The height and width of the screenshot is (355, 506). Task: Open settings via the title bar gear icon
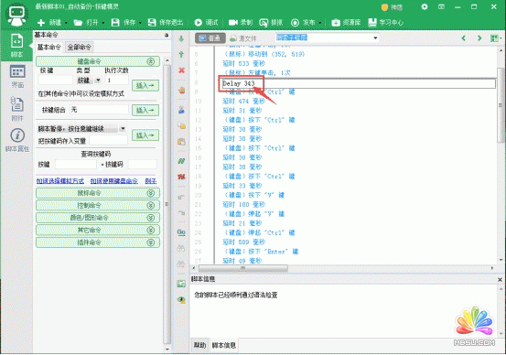(x=425, y=6)
